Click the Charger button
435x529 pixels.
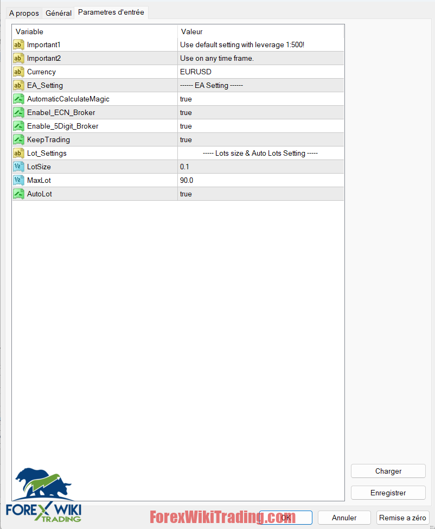click(x=388, y=471)
